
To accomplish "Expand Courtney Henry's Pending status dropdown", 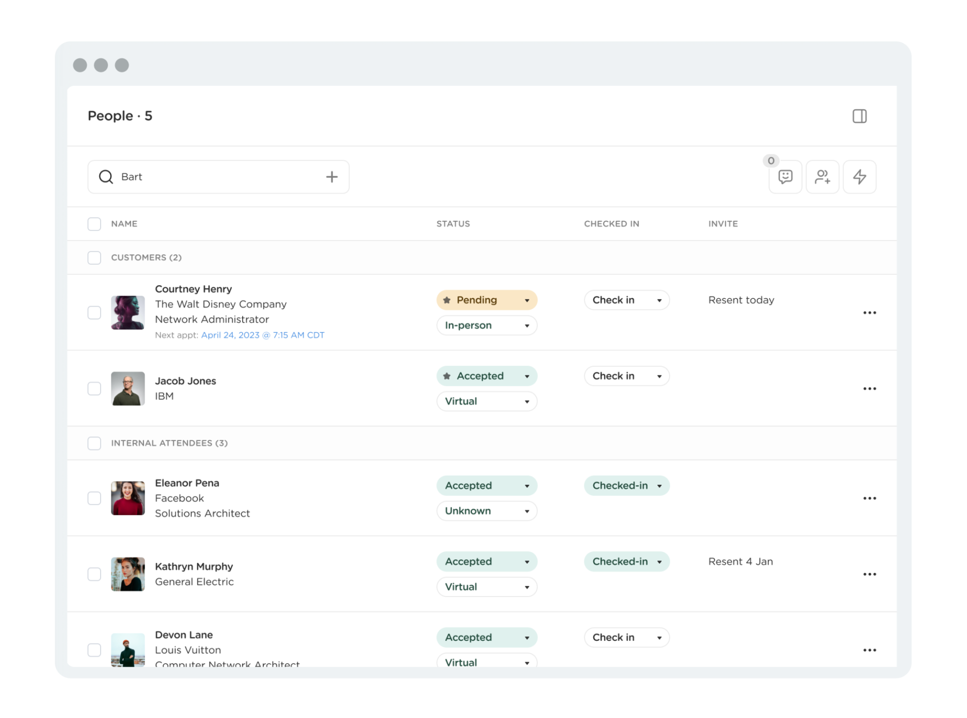I will pos(487,300).
